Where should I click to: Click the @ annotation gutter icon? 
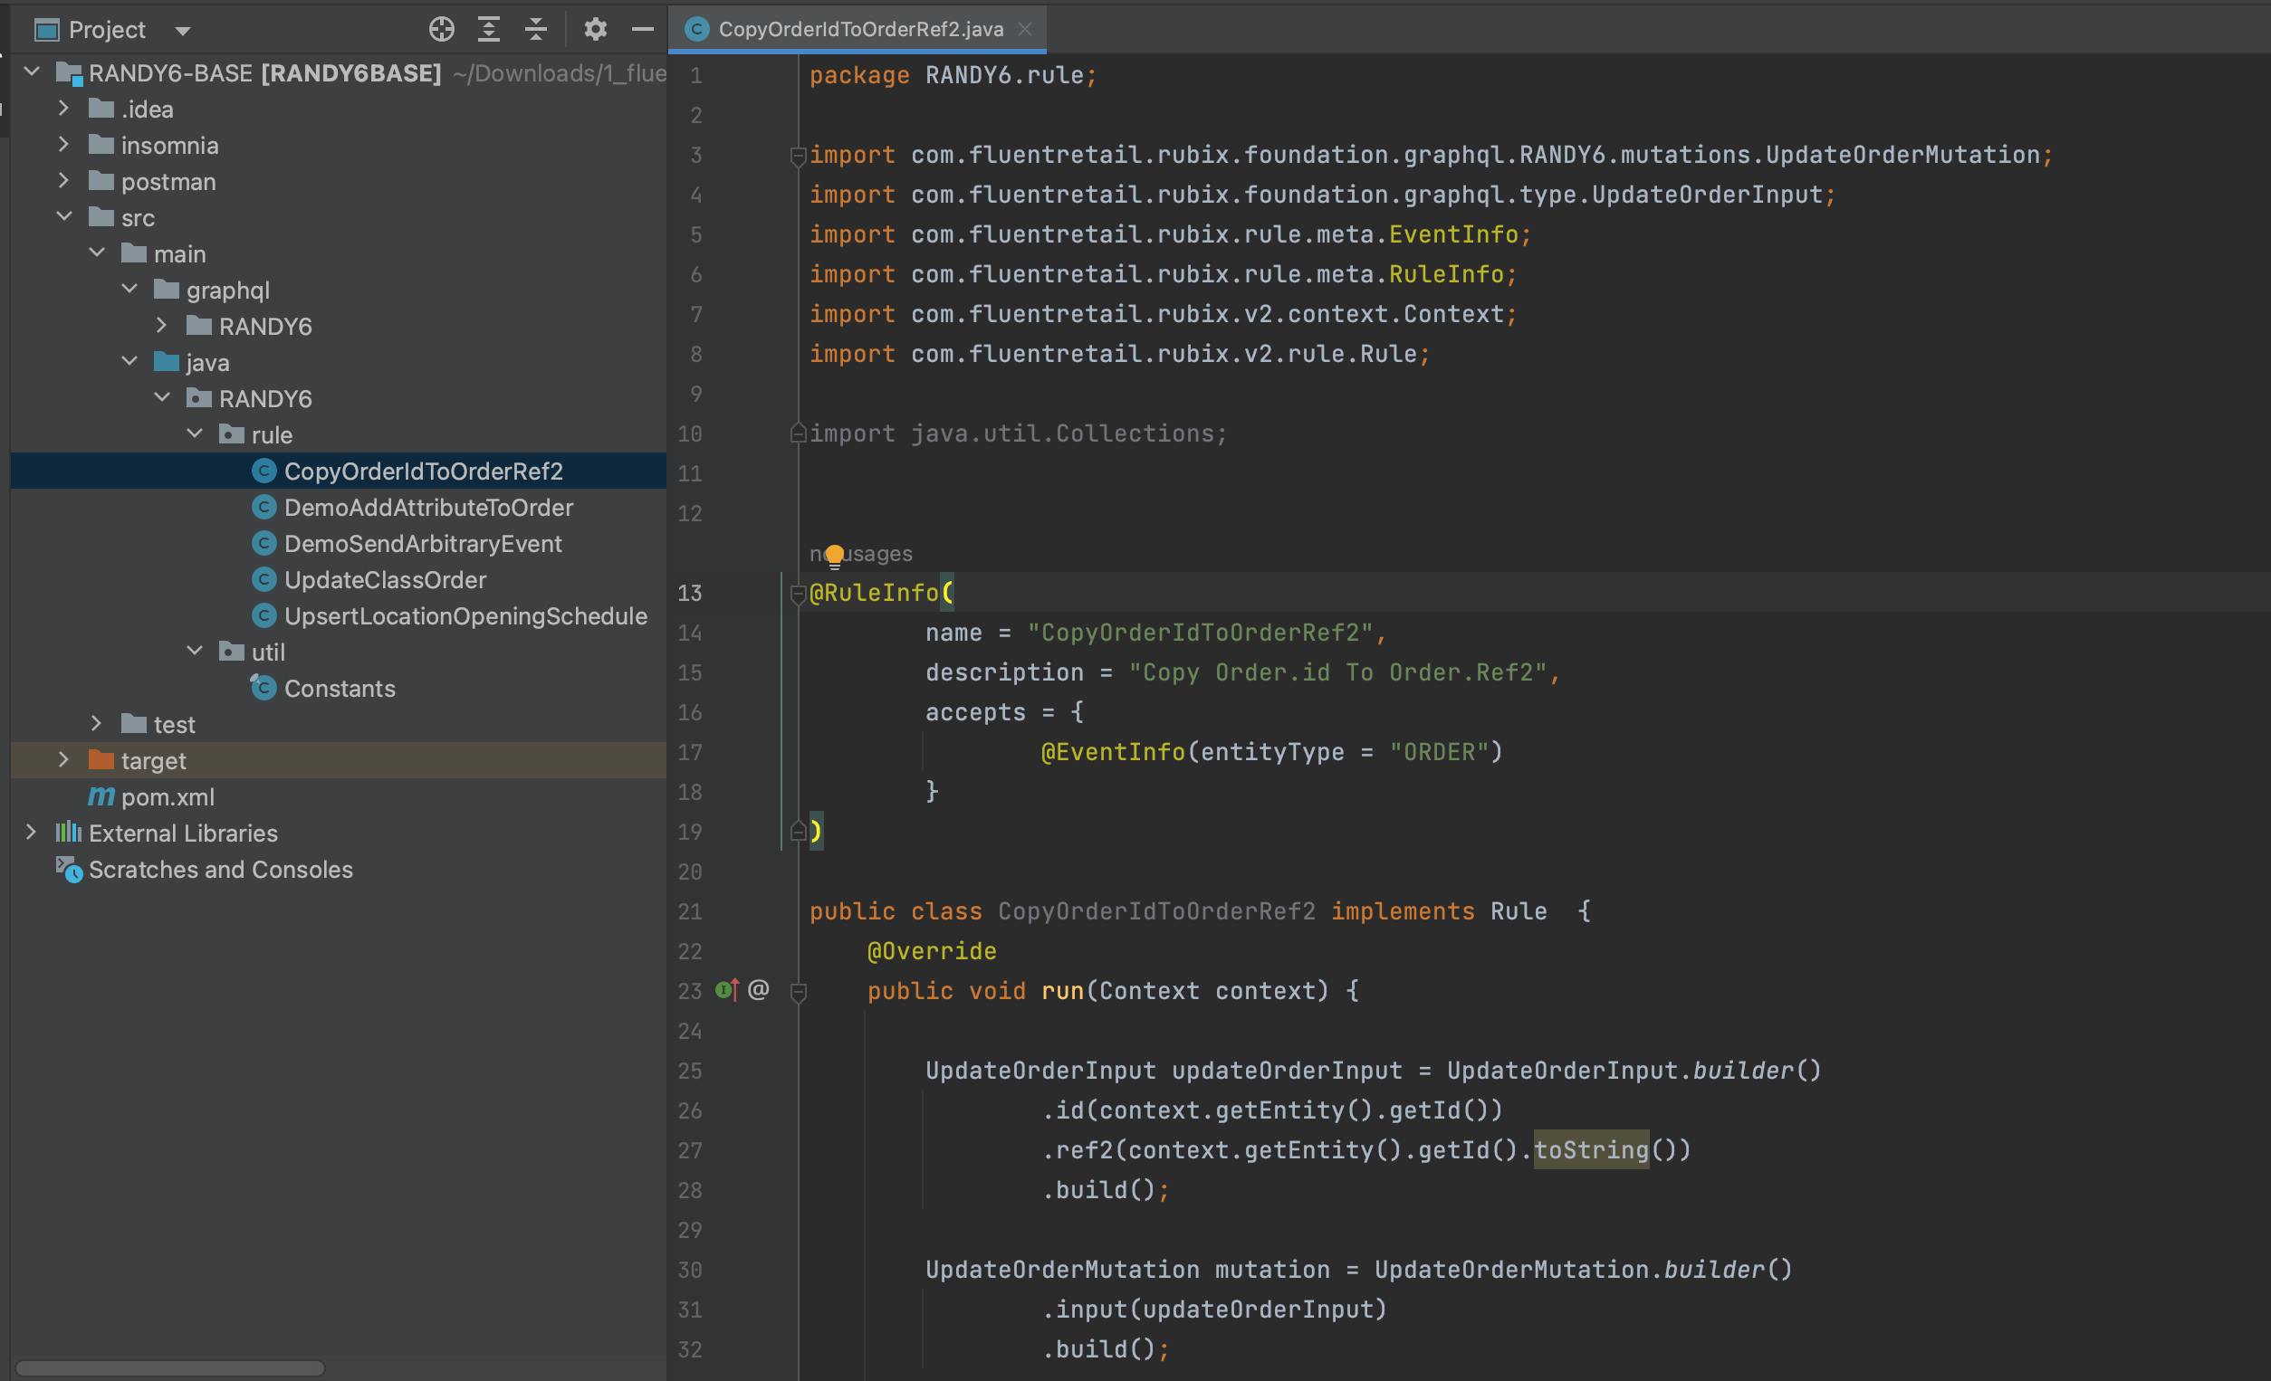tap(759, 990)
